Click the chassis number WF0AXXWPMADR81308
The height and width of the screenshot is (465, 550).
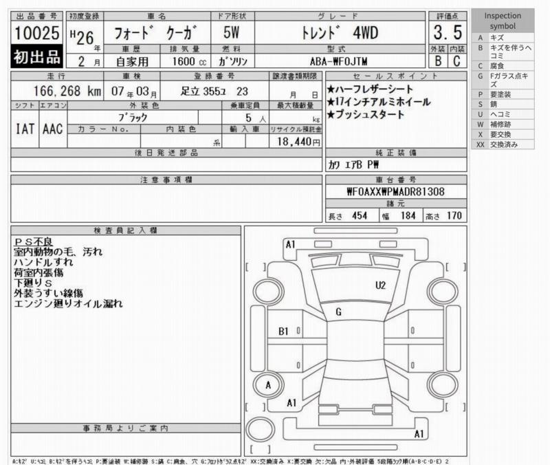pyautogui.click(x=395, y=192)
